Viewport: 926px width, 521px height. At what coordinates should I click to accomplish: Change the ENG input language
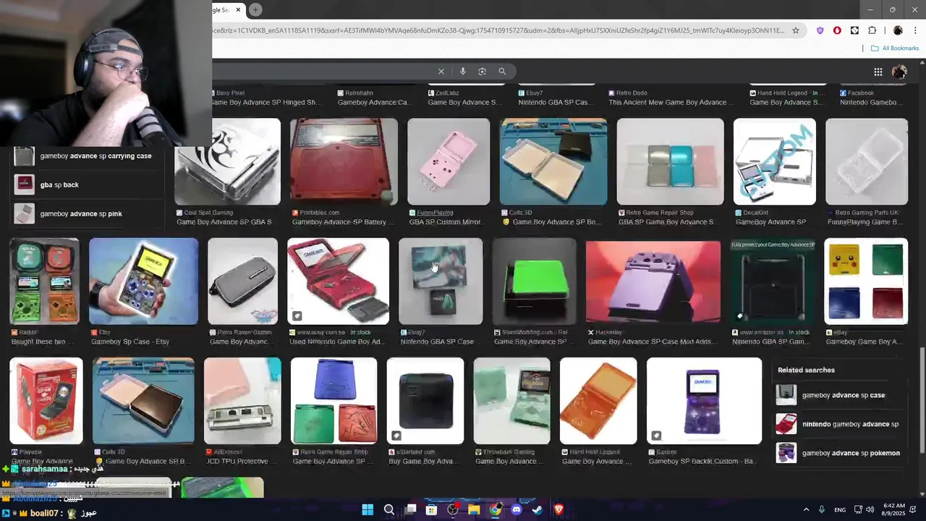[840, 509]
